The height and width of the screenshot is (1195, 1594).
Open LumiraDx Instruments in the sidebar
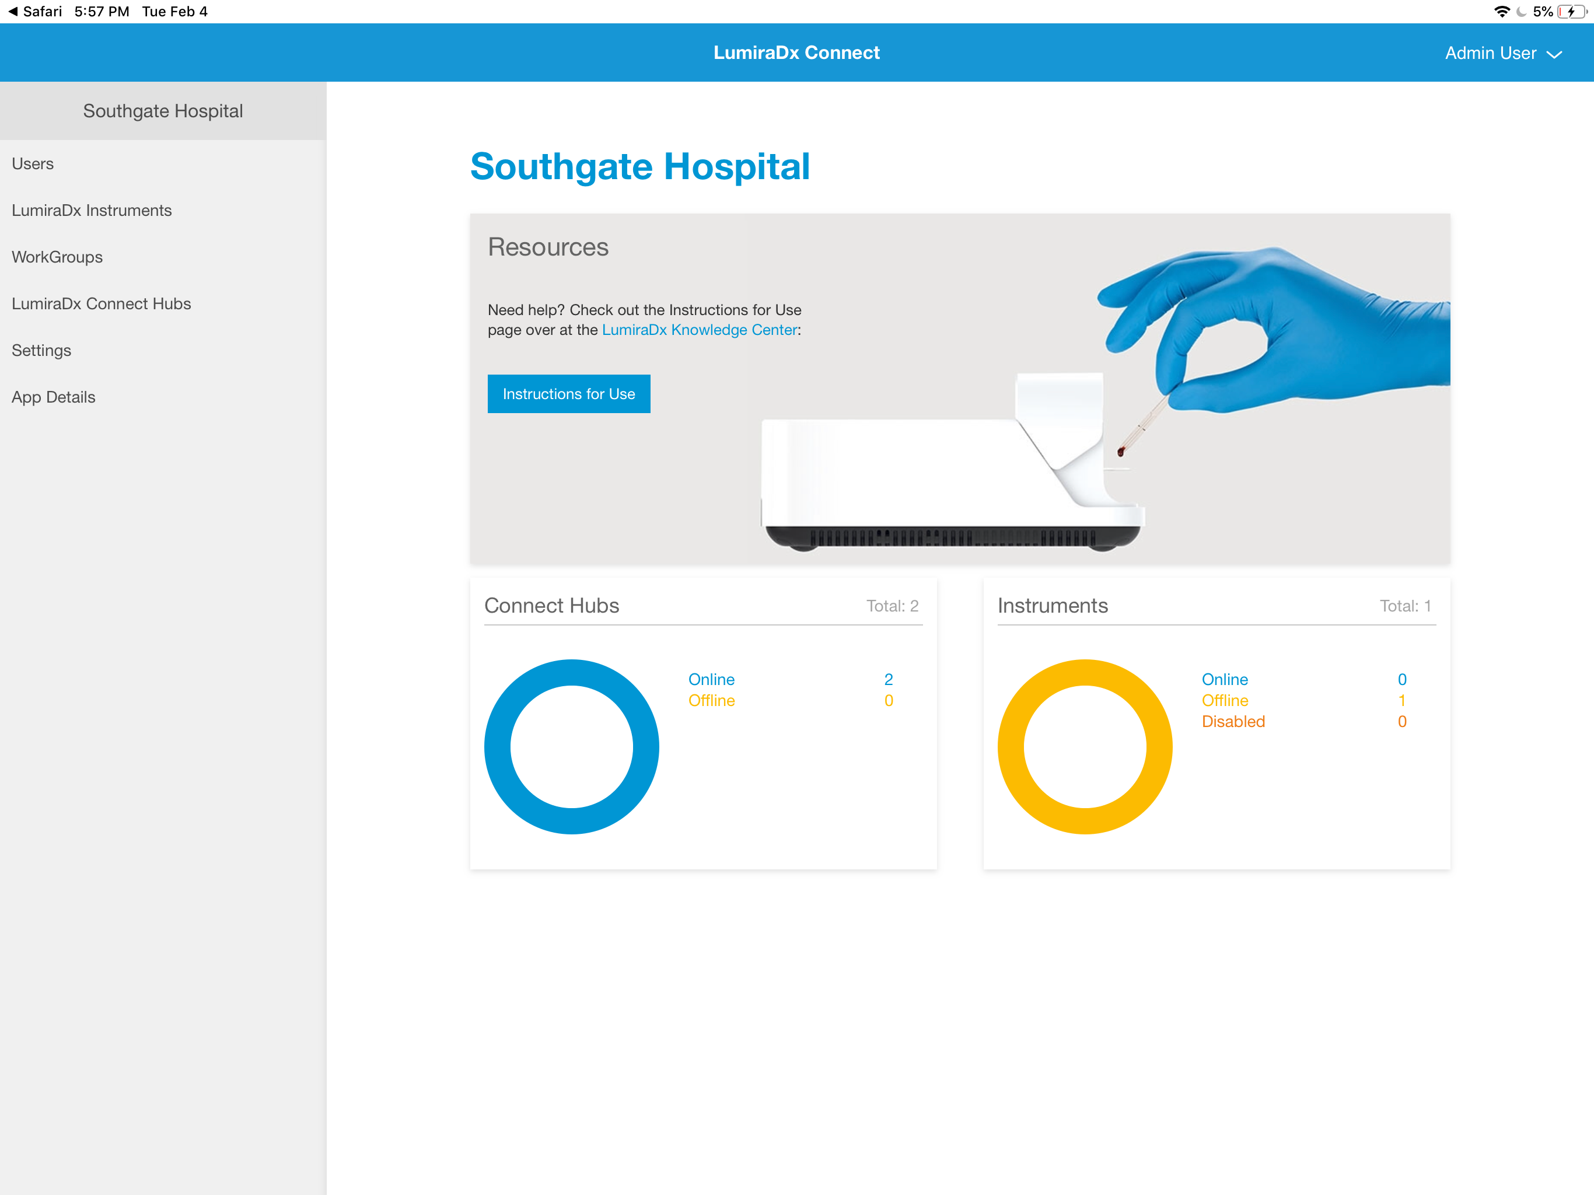pyautogui.click(x=163, y=211)
